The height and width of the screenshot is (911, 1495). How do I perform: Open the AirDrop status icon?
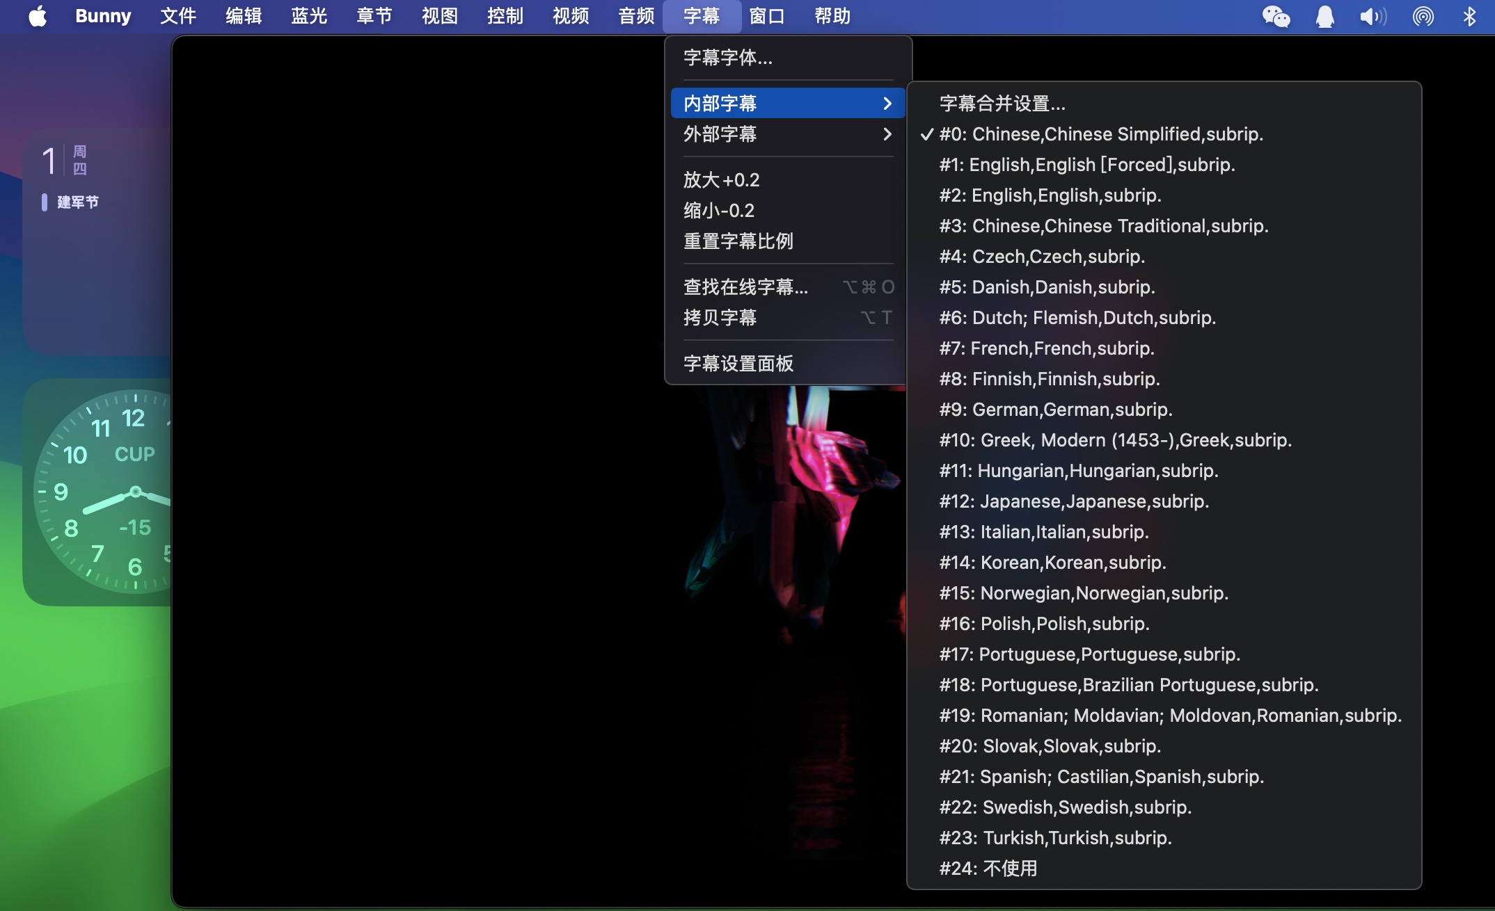point(1423,16)
